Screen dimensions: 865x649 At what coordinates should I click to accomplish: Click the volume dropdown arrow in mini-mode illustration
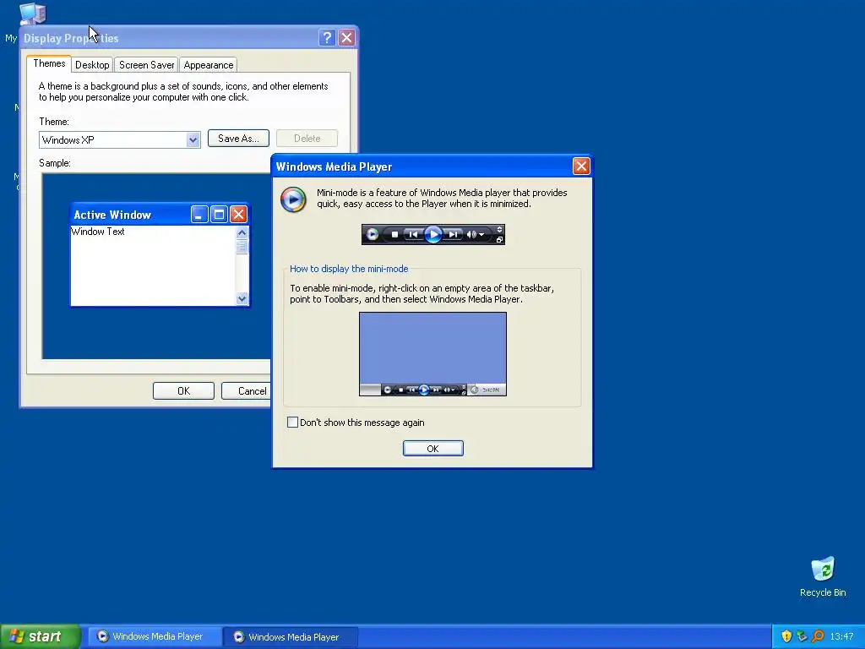coord(481,235)
